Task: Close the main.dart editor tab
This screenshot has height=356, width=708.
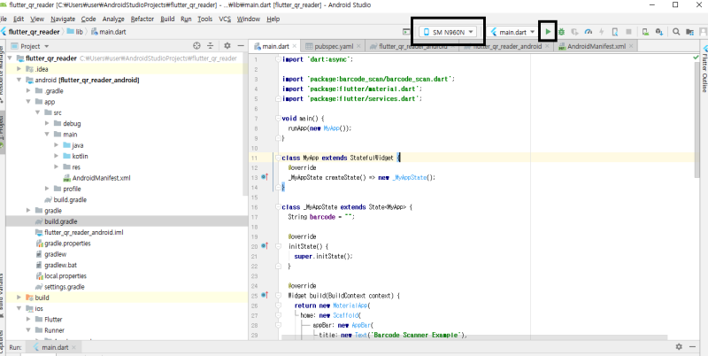Action: [294, 46]
